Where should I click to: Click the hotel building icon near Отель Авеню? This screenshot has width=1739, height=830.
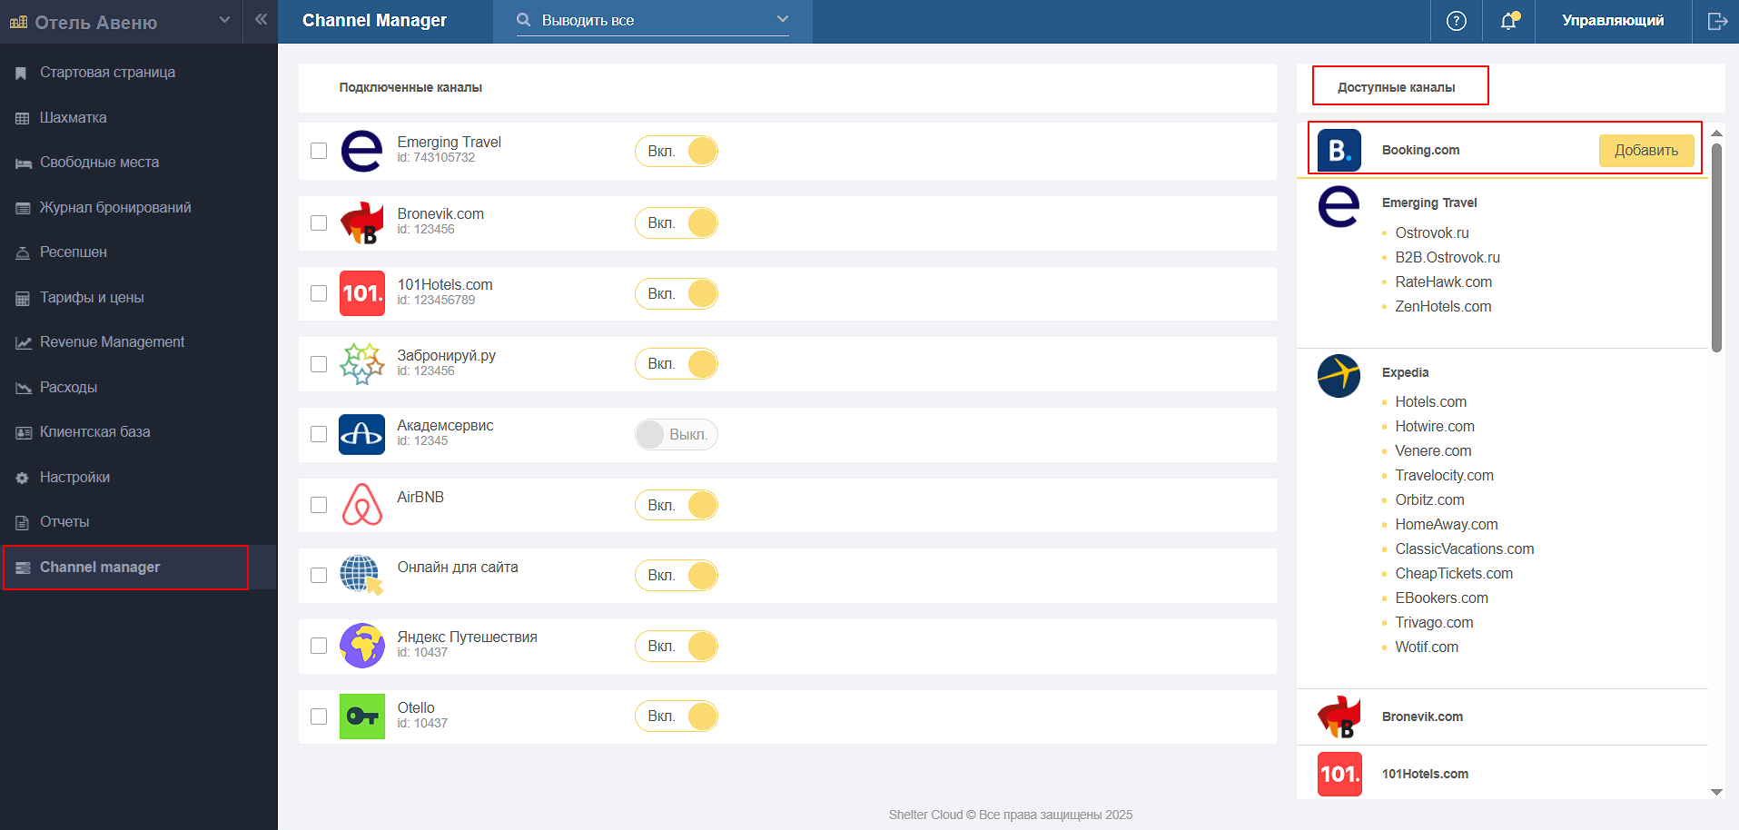point(18,23)
